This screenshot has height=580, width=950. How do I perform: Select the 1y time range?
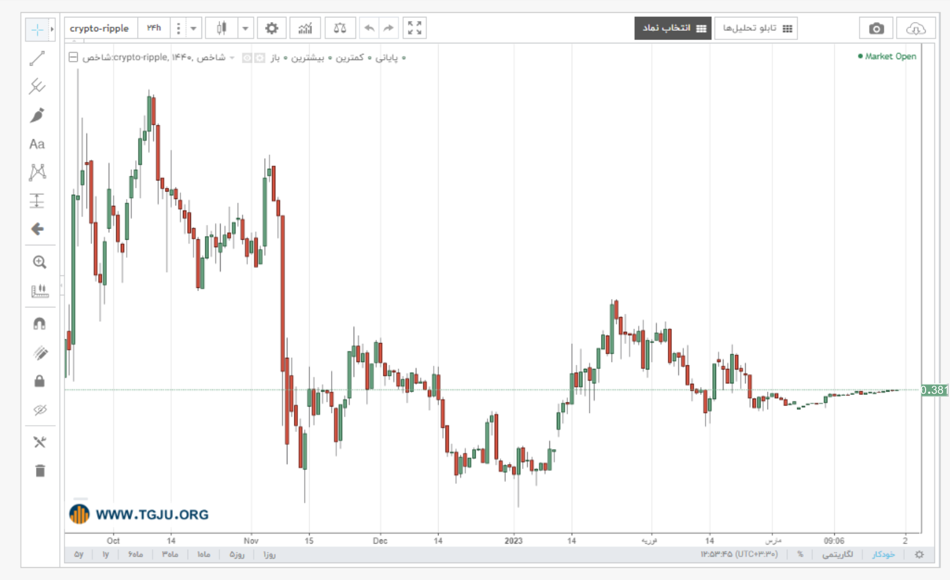(106, 554)
